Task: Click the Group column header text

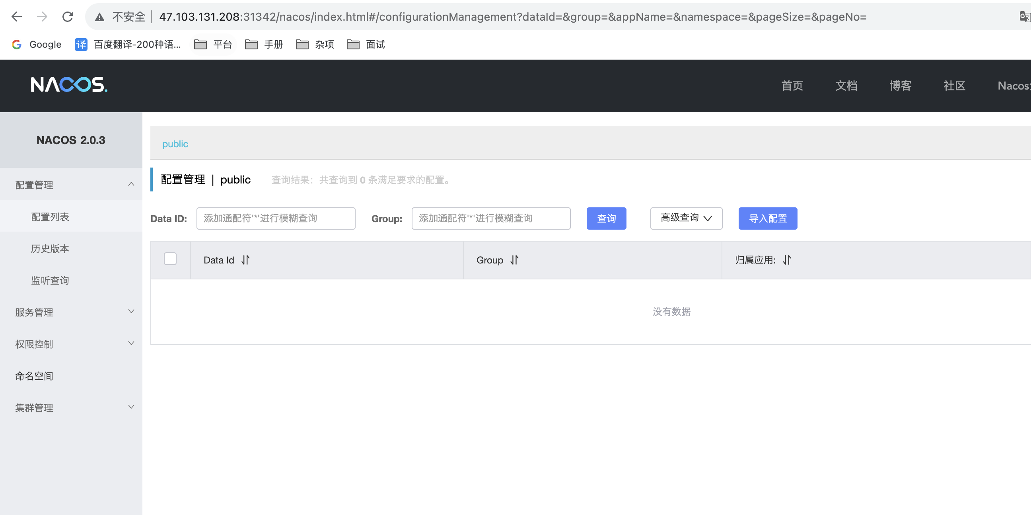Action: pyautogui.click(x=490, y=260)
